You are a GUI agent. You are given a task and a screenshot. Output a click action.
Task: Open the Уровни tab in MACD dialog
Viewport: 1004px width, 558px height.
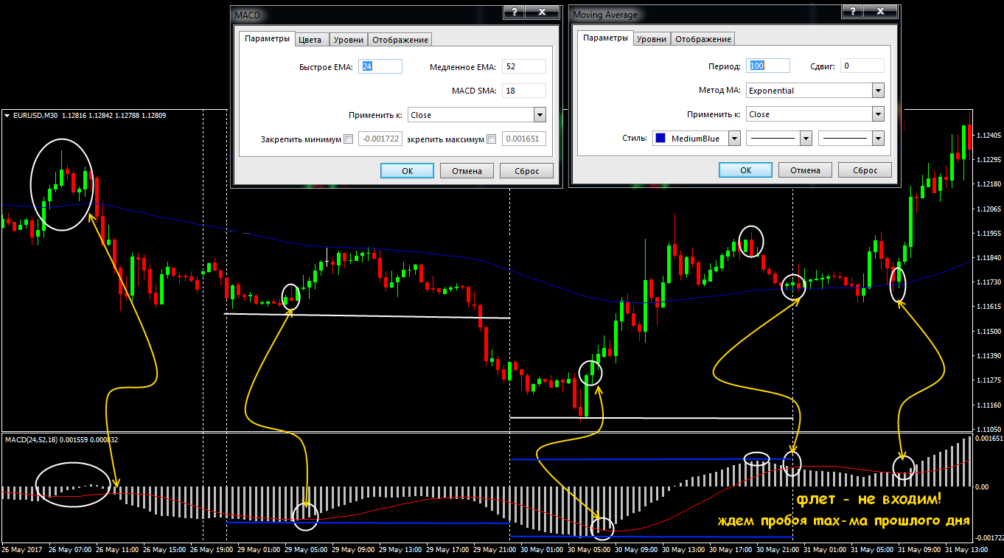click(x=348, y=40)
